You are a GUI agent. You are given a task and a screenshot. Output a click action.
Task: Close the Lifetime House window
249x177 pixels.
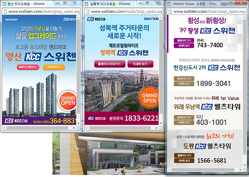coord(241,3)
